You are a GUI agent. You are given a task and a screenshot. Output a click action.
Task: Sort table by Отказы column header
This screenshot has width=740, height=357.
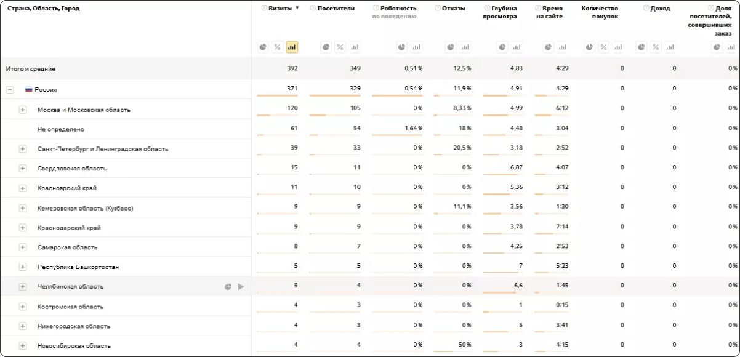point(453,9)
